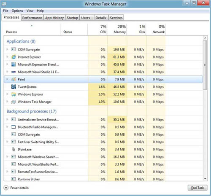Select the Tweet@rama app icon

click(x=14, y=87)
